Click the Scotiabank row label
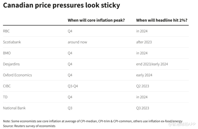The image size is (198, 129). point(12,42)
